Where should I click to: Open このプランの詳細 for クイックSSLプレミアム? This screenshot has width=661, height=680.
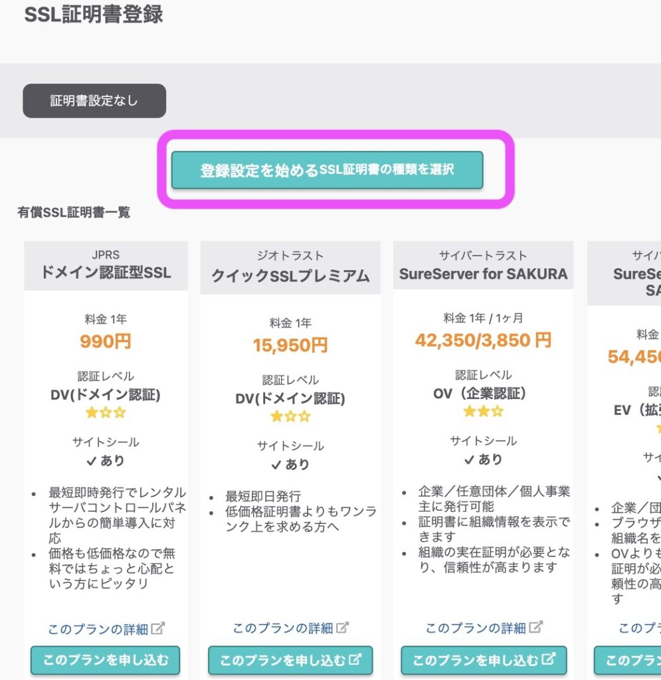(283, 628)
